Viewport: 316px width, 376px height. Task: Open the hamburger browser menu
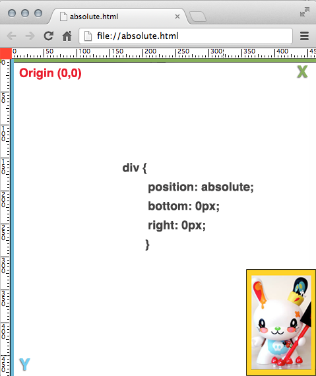(x=304, y=36)
